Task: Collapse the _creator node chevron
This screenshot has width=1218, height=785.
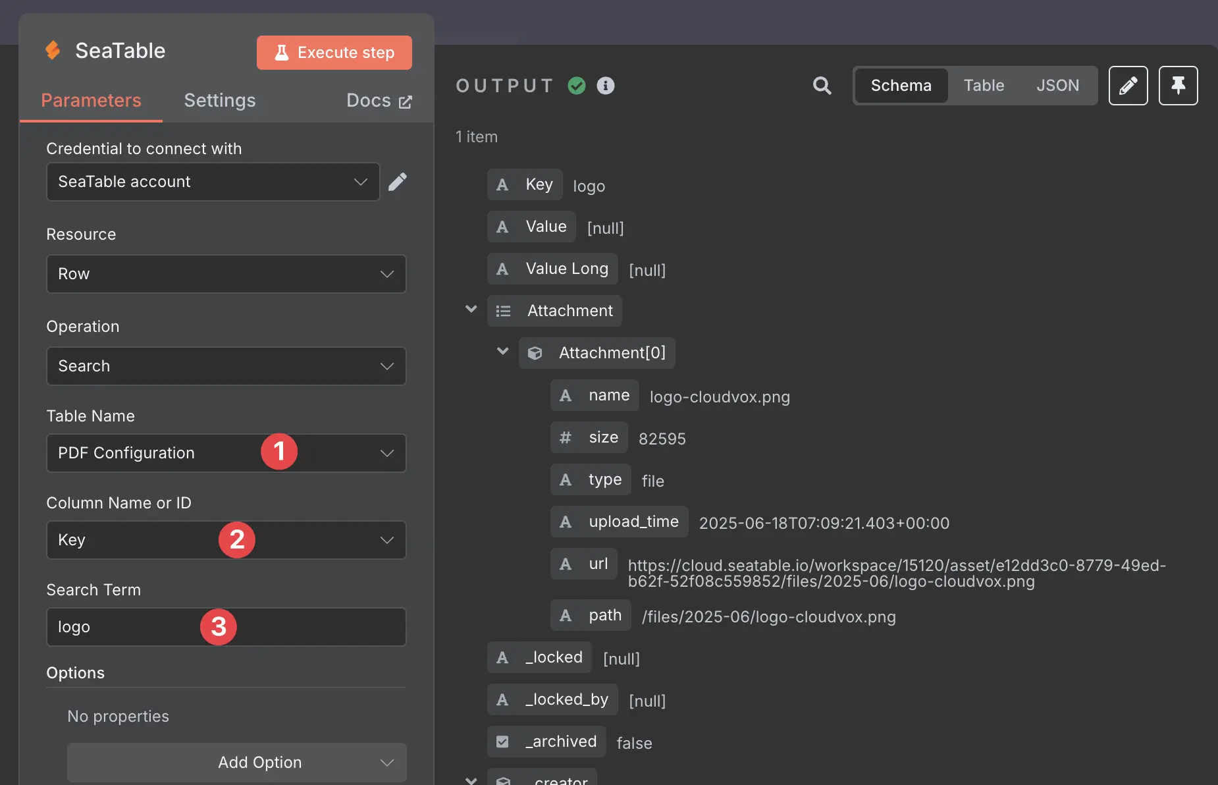Action: point(471,781)
